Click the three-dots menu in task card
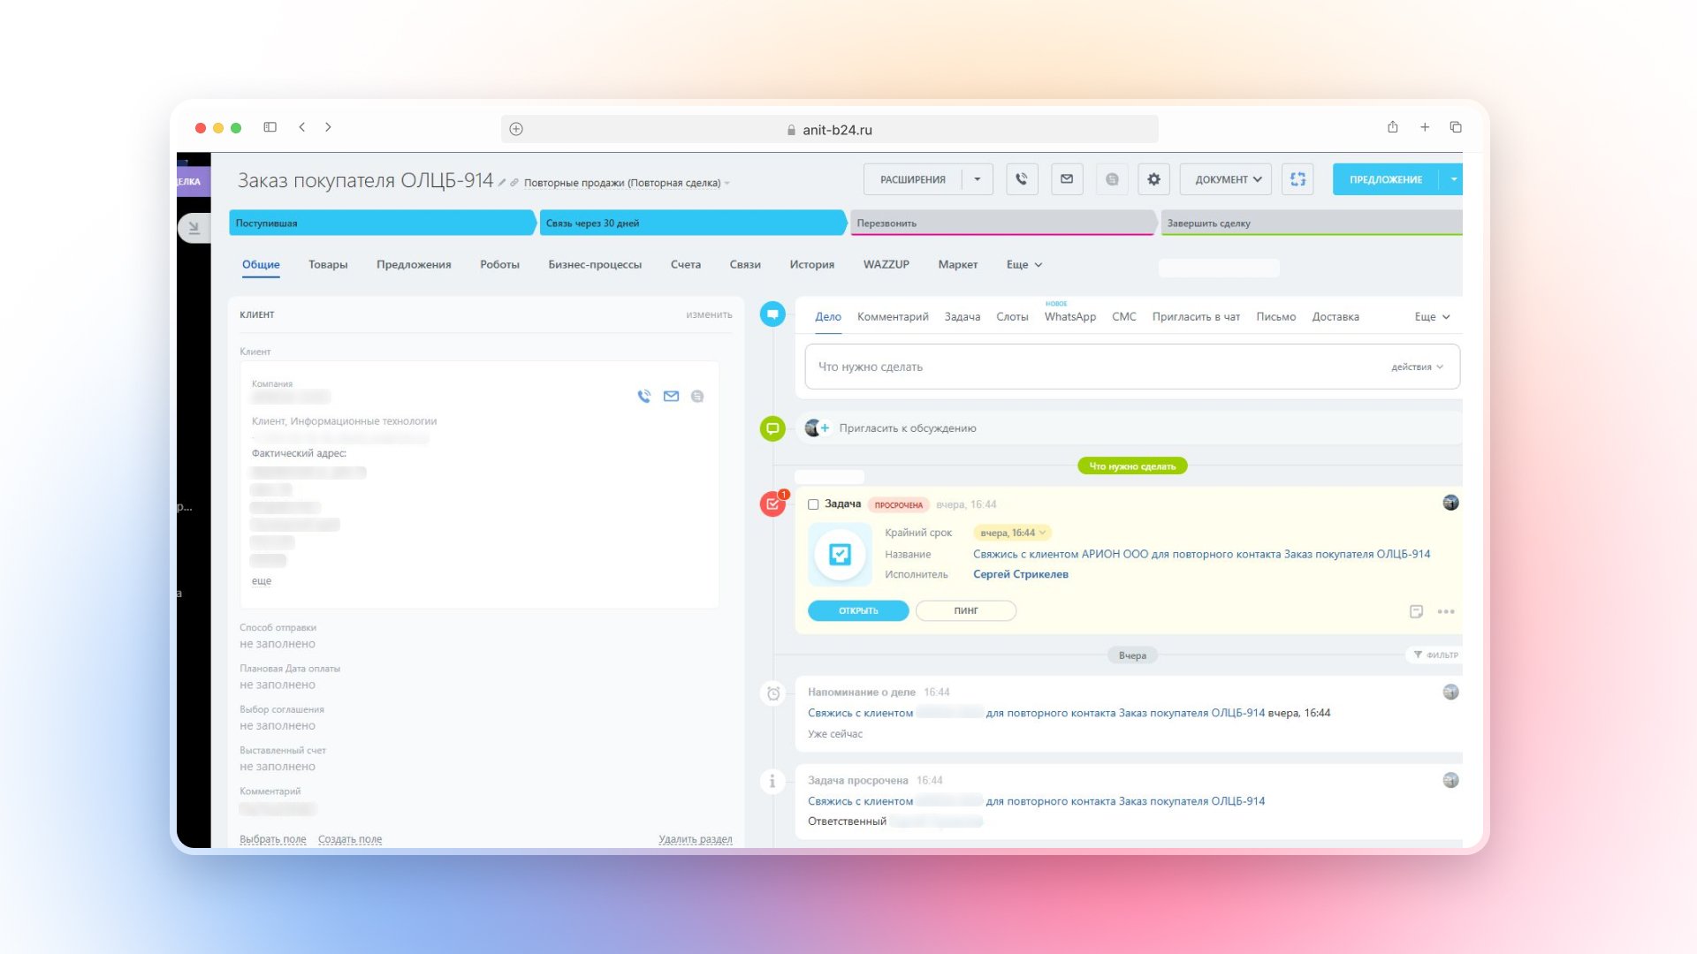The image size is (1697, 954). (x=1446, y=611)
